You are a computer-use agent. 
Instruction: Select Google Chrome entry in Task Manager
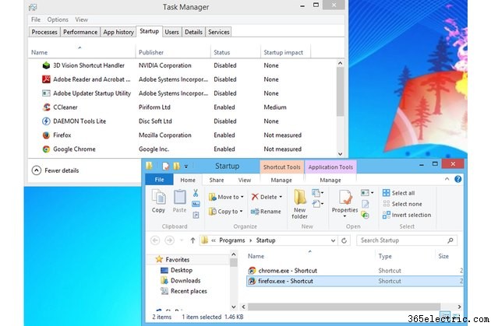(183, 149)
